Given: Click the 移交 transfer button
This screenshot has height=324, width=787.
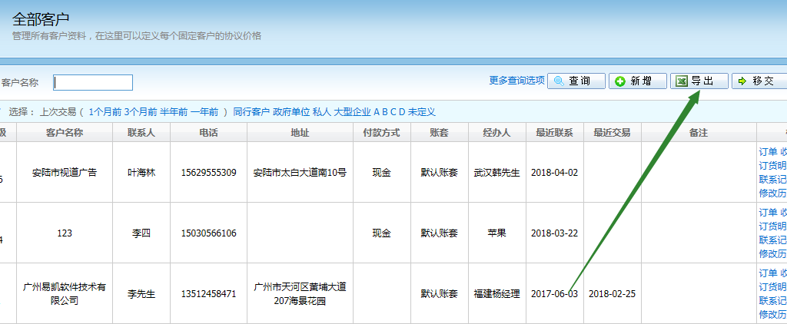Looking at the screenshot, I should pyautogui.click(x=759, y=81).
